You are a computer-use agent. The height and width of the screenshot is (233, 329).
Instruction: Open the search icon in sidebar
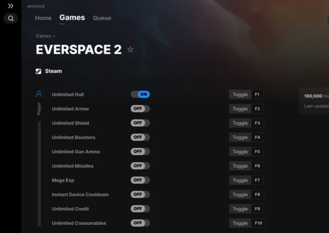pos(10,19)
